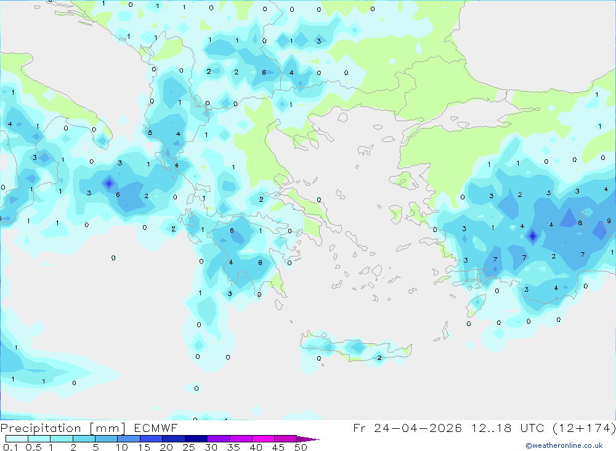The height and width of the screenshot is (451, 616).
Task: Click the legend scale label '20'
Action: pos(166,447)
